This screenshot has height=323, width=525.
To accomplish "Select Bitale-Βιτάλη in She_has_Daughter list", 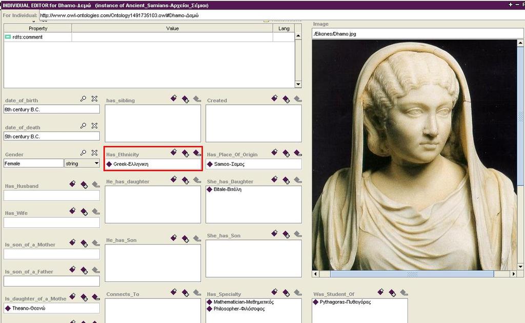I will pyautogui.click(x=227, y=189).
